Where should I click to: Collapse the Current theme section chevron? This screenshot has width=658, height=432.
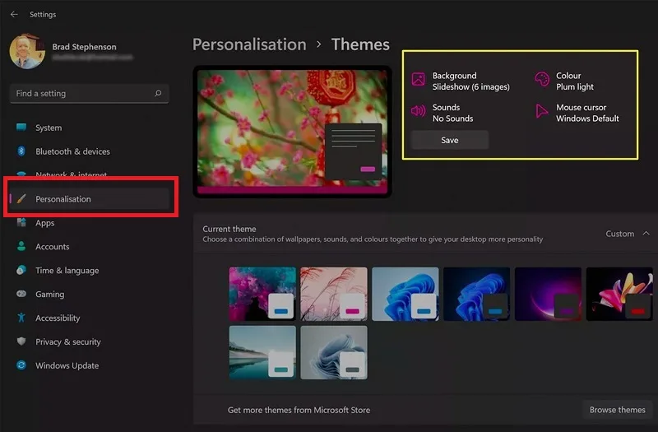[x=646, y=234]
